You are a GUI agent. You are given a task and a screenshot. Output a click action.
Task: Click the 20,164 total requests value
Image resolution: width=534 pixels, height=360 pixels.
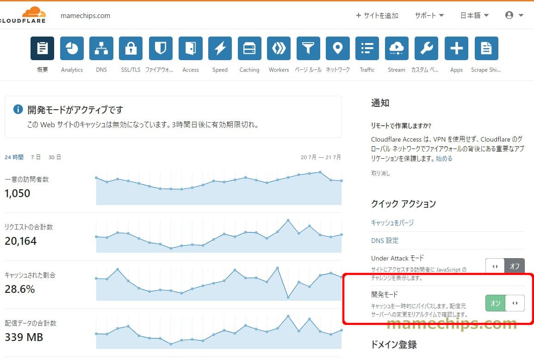[20, 241]
